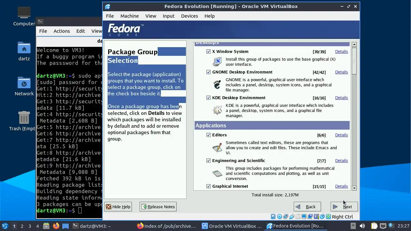The height and width of the screenshot is (231, 411).
Task: Open Details link for Graphical Internet
Action: [341, 186]
